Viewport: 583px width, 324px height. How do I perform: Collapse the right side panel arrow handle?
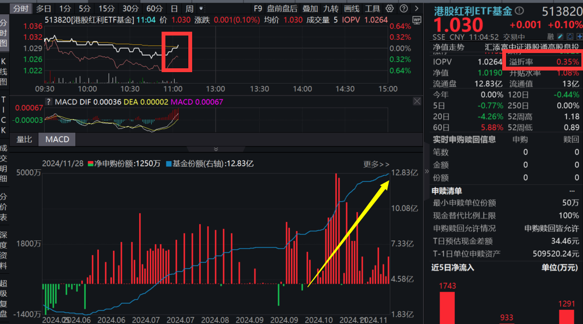426,171
